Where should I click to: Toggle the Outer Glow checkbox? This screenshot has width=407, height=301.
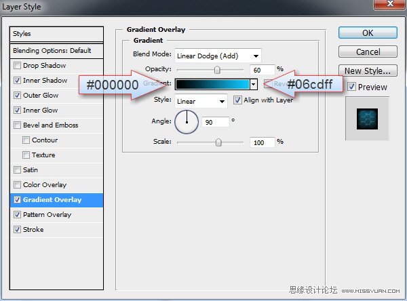coord(17,95)
